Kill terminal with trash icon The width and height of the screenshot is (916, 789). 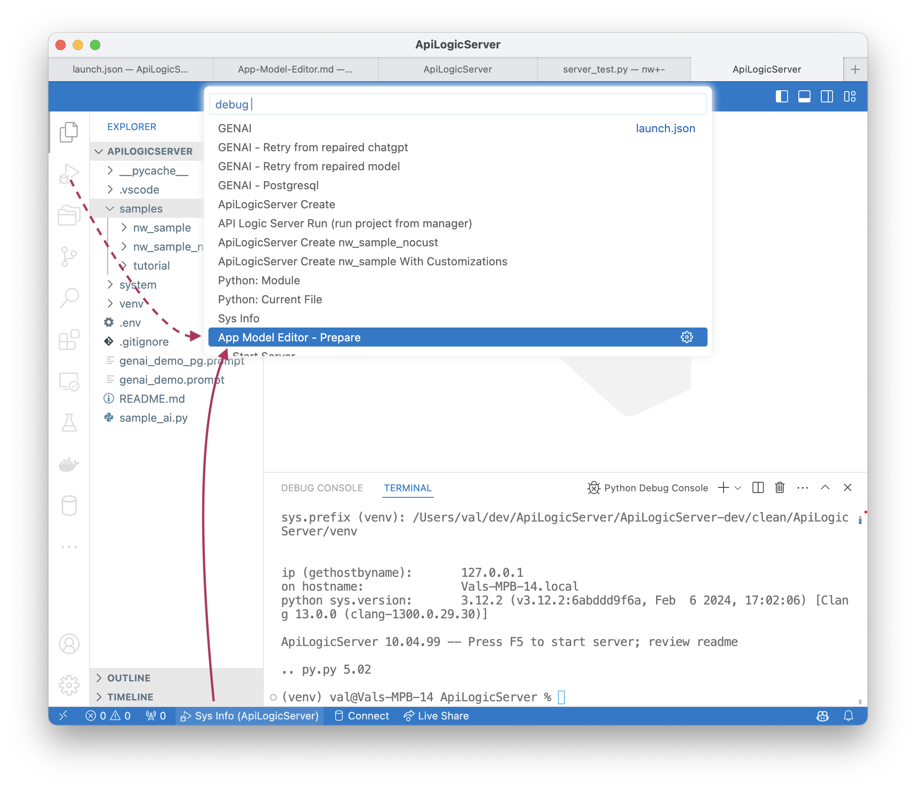coord(780,488)
